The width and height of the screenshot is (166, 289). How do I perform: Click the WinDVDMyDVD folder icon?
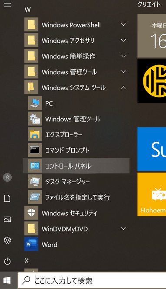[31, 228]
